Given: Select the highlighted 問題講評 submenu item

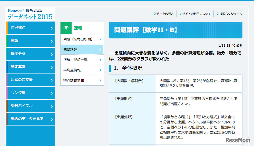Looking at the screenshot, I should 82,49.
